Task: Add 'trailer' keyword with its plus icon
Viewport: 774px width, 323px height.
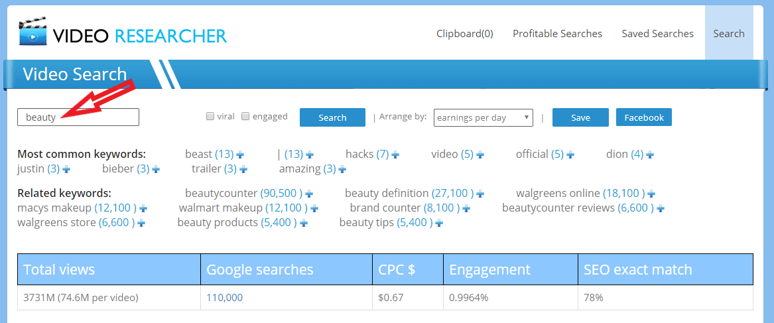Action: [x=243, y=169]
